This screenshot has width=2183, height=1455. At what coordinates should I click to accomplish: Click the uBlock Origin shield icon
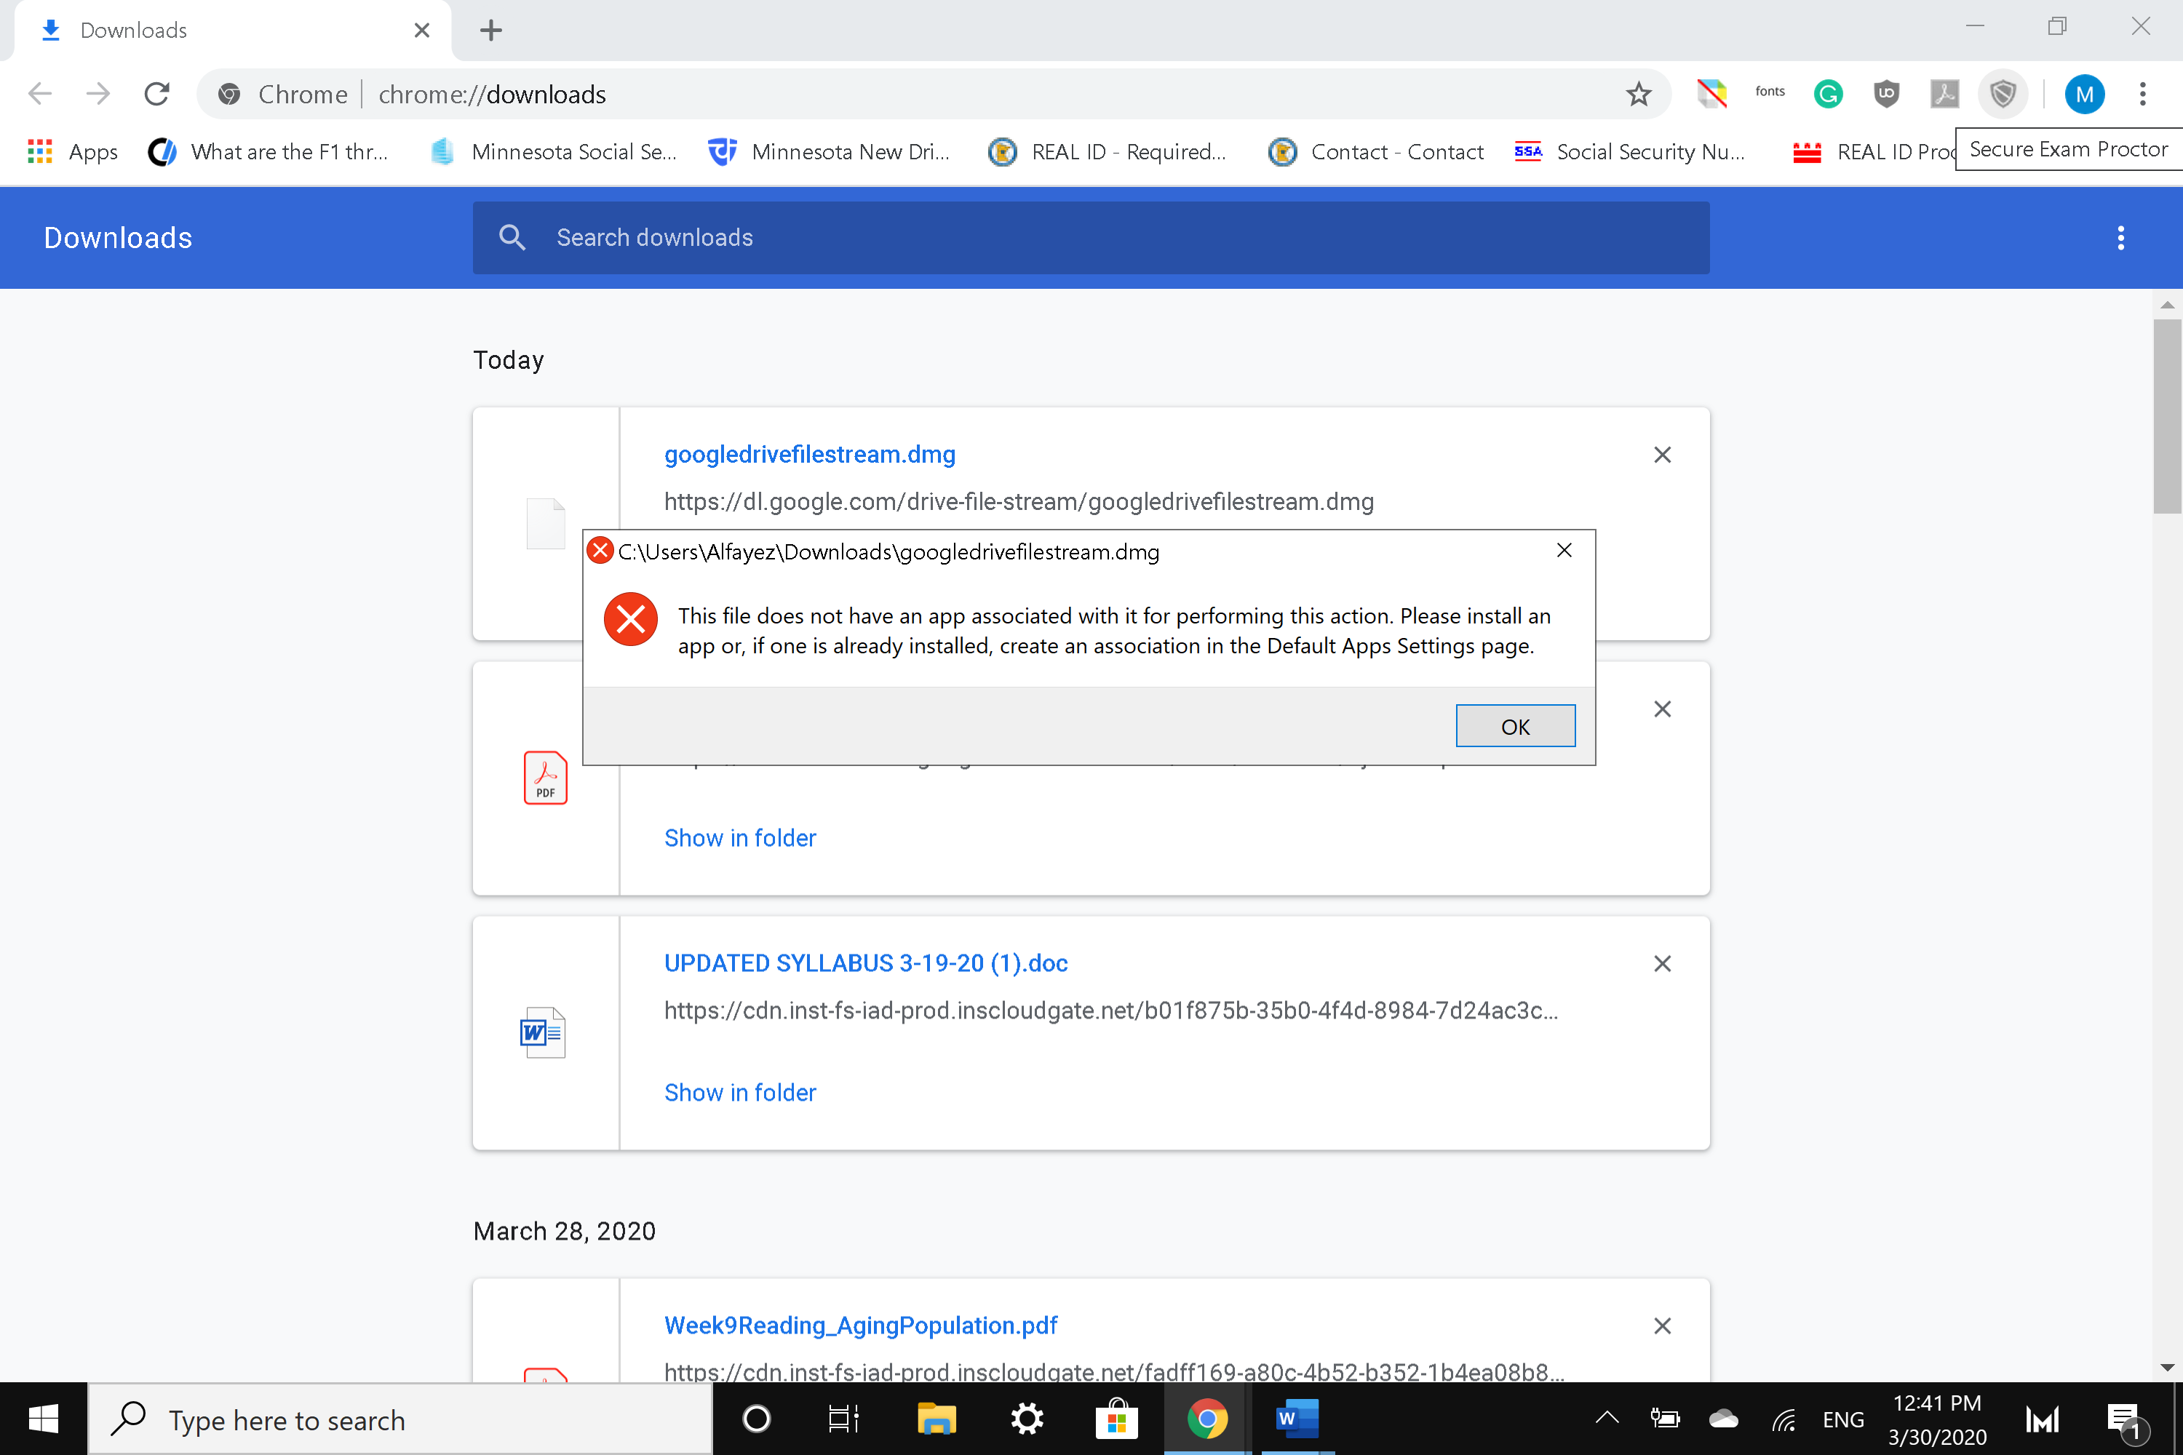point(1886,94)
